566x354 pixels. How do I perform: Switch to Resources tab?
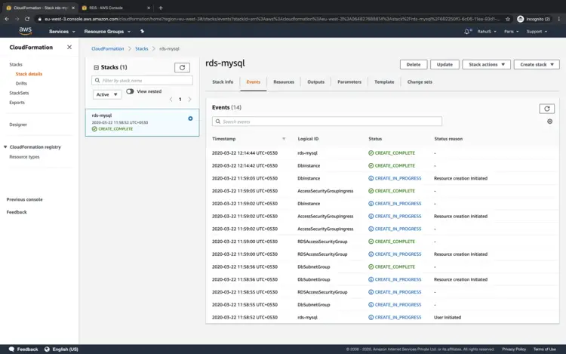[x=284, y=82]
